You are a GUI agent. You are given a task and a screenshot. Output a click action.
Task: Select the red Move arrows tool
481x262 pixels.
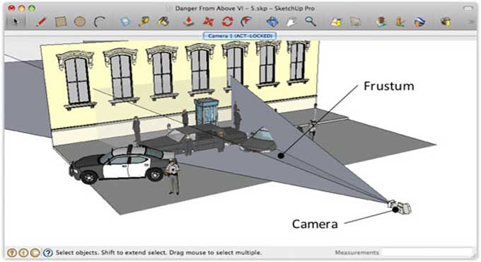click(x=208, y=22)
